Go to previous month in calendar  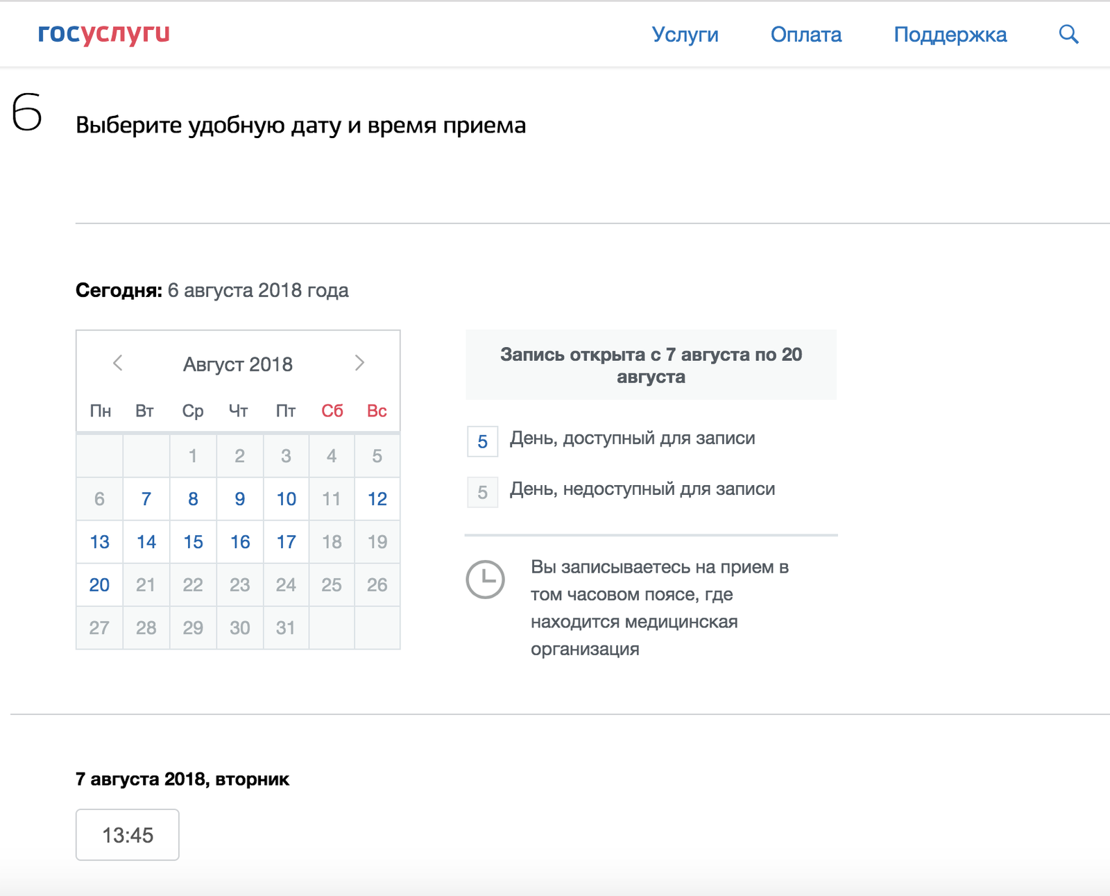[x=118, y=363]
